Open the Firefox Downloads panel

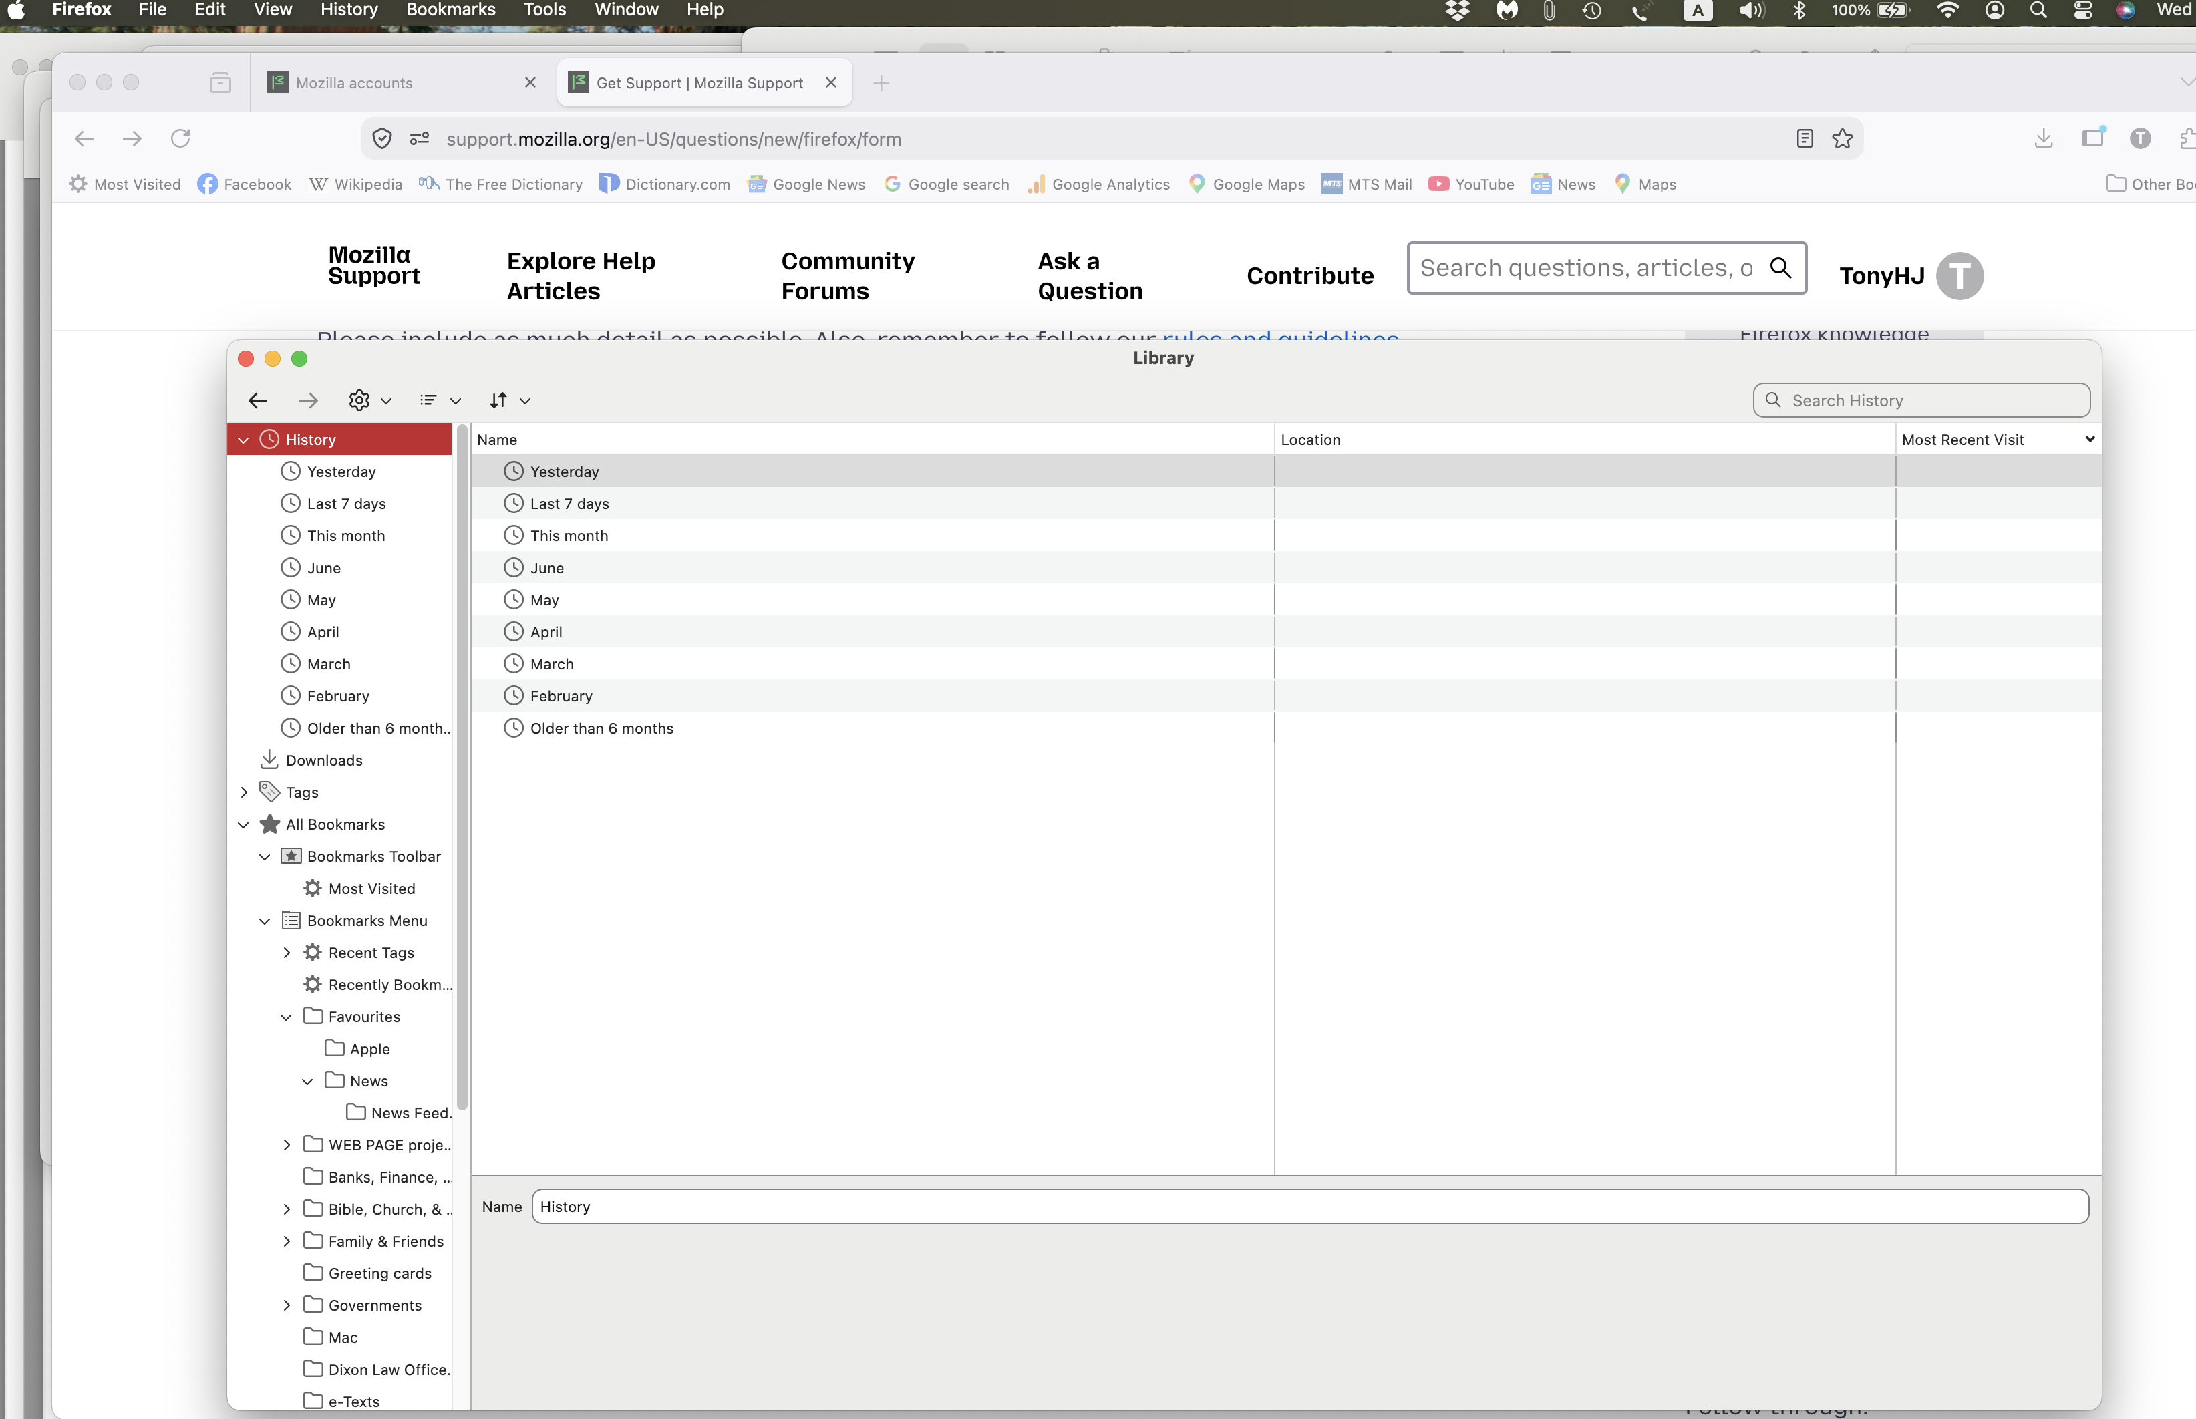tap(2043, 138)
